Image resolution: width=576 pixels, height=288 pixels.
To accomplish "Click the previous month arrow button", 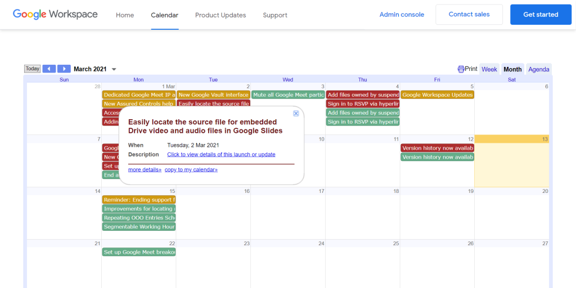I will (x=49, y=69).
